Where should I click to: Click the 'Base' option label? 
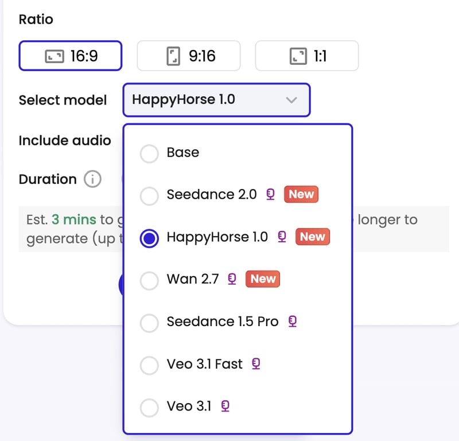[x=183, y=152]
